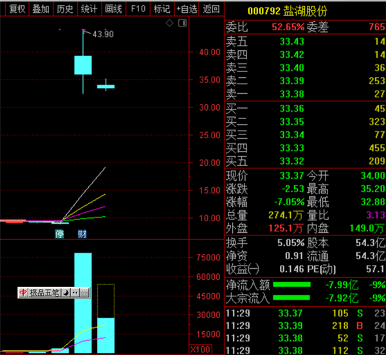This screenshot has height=355, width=386.
Task: Toggle the side panel layout icon
Action: point(183,23)
